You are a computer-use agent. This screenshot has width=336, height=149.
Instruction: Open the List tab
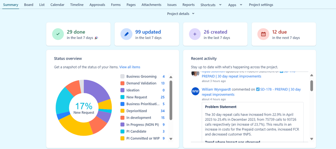tap(42, 5)
